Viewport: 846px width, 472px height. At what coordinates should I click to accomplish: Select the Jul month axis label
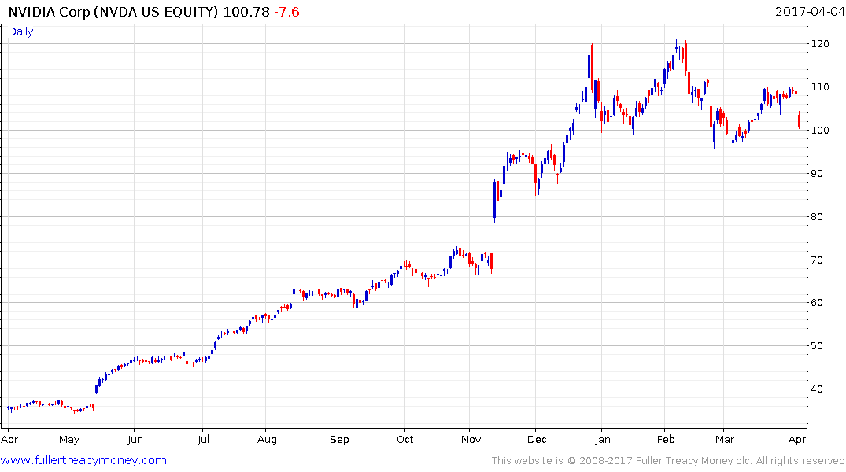coord(203,440)
